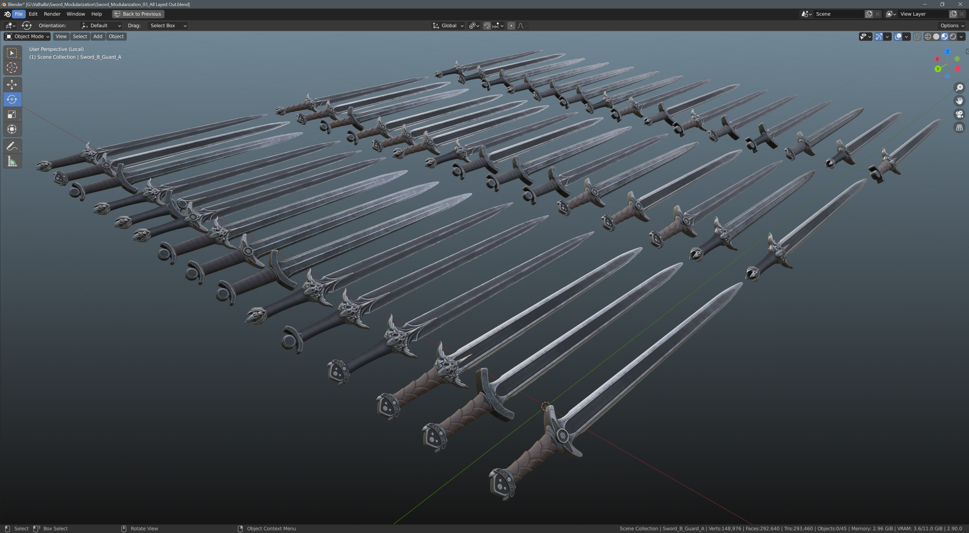Open the Add menu in viewport header
The width and height of the screenshot is (969, 533).
tap(97, 36)
